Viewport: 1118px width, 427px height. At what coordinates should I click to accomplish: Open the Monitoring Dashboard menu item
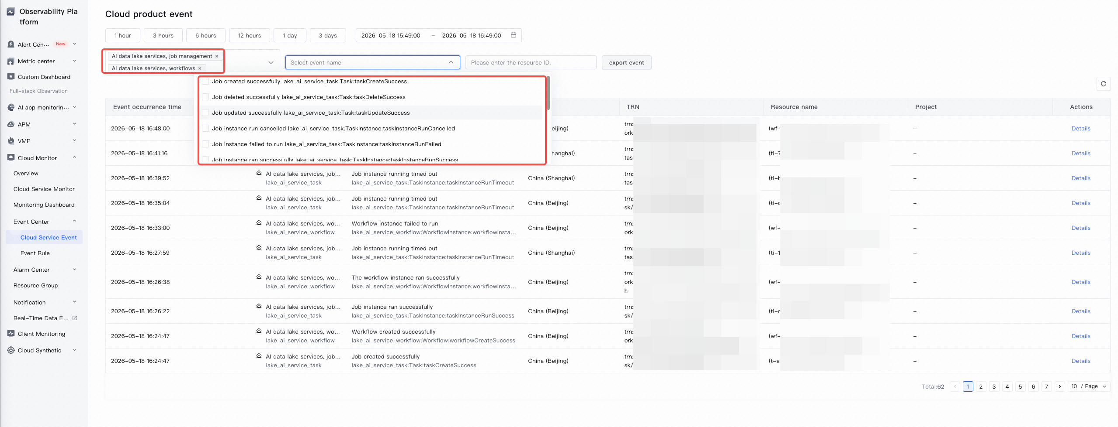point(44,205)
